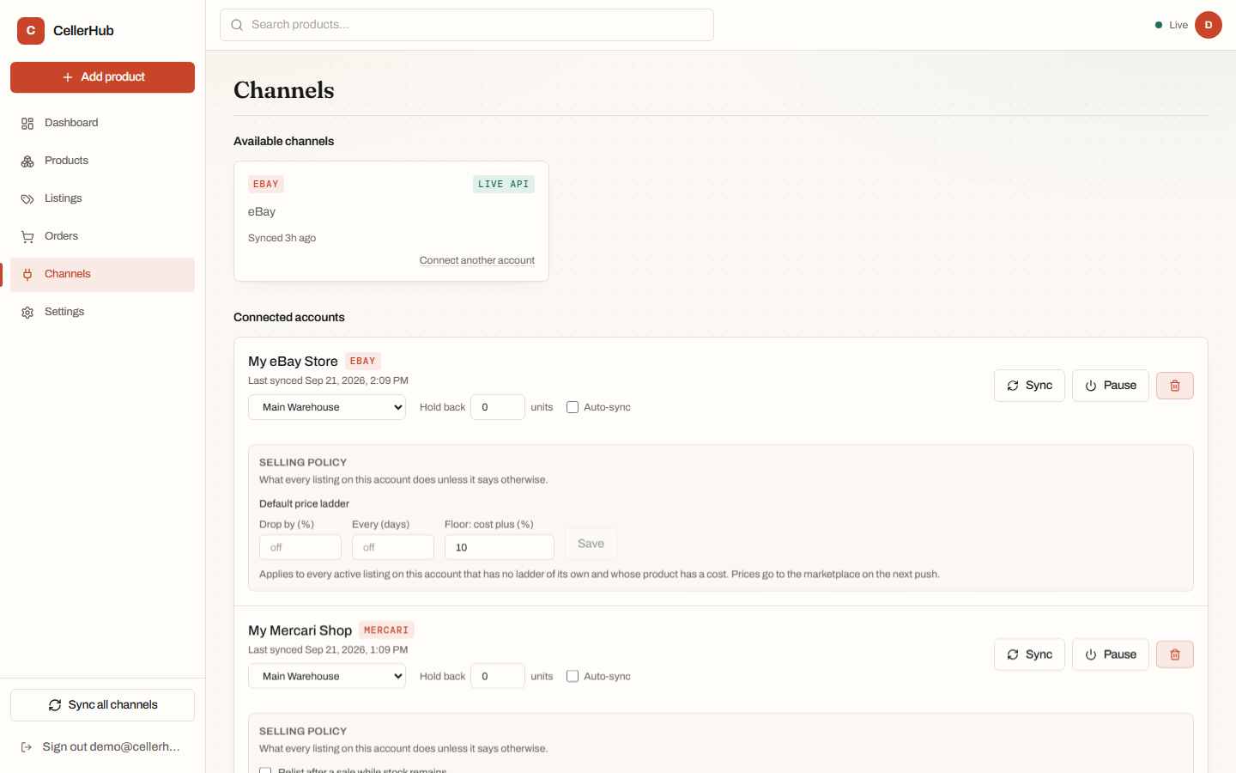
Task: Click the Channels page heading
Action: click(x=284, y=90)
